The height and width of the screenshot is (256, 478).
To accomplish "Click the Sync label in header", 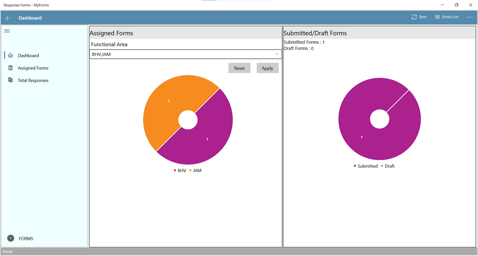I will [x=423, y=17].
